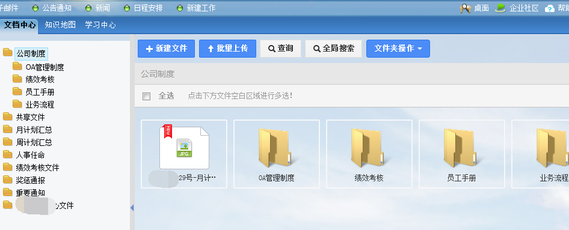Image resolution: width=569 pixels, height=230 pixels.
Task: Open the 文件夹操作 dropdown menu
Action: pyautogui.click(x=398, y=49)
